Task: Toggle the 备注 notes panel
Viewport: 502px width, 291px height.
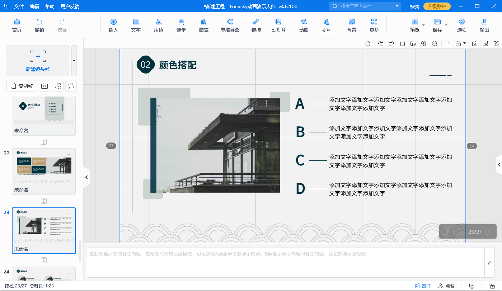Action: (x=423, y=286)
